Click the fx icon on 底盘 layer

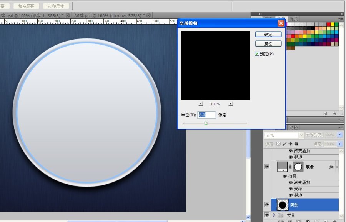coord(331,167)
